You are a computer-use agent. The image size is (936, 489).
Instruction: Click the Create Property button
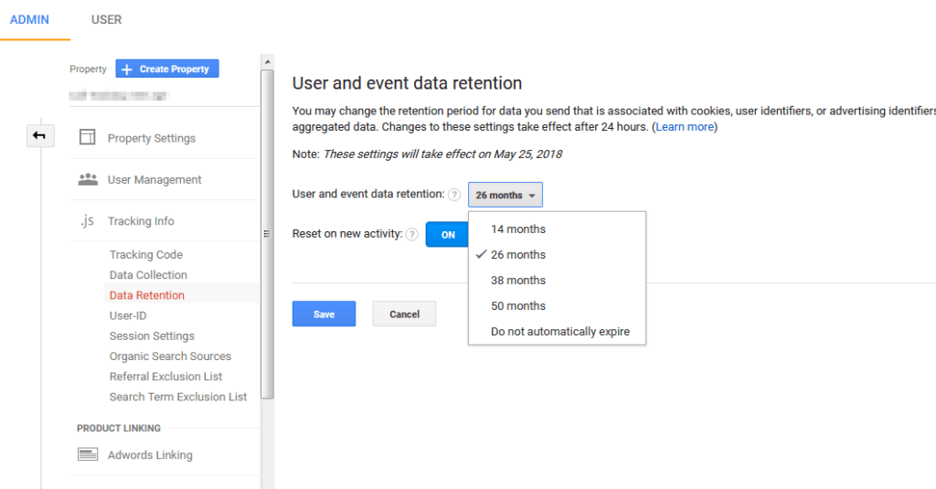(167, 69)
